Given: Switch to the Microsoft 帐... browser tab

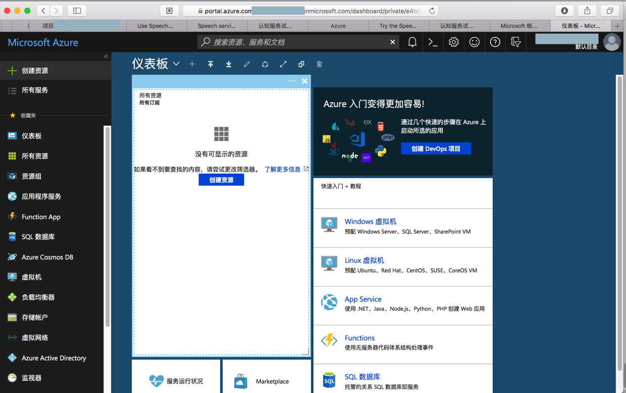Looking at the screenshot, I should tap(519, 26).
